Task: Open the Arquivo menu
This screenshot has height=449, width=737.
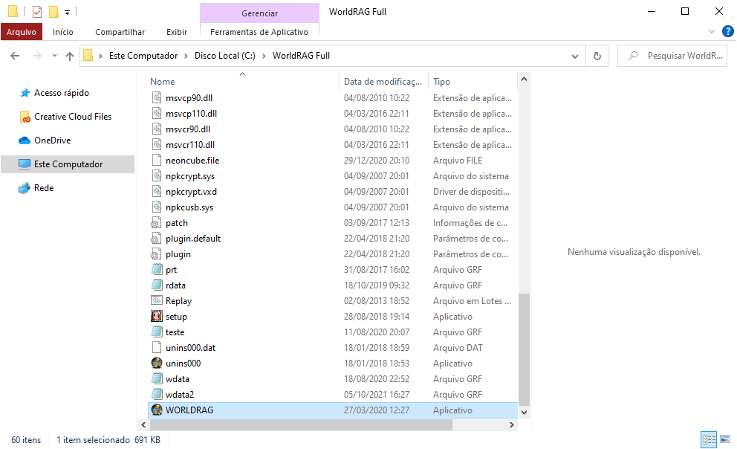Action: coord(22,32)
